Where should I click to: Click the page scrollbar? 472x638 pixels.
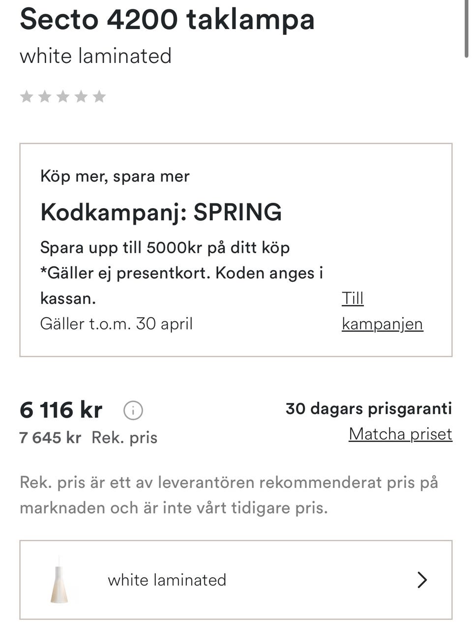(x=467, y=30)
